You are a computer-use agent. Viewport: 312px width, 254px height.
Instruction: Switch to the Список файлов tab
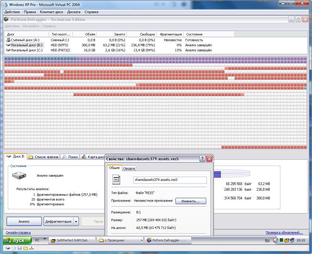[43, 157]
